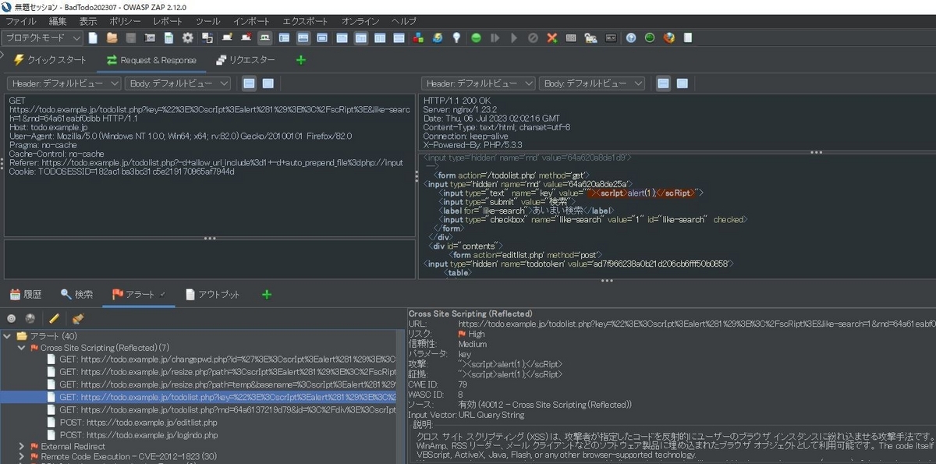Open Manage Add-ons colored blocks icon

[x=418, y=37]
